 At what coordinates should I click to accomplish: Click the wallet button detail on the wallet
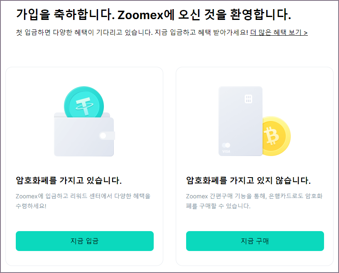pos(103,136)
